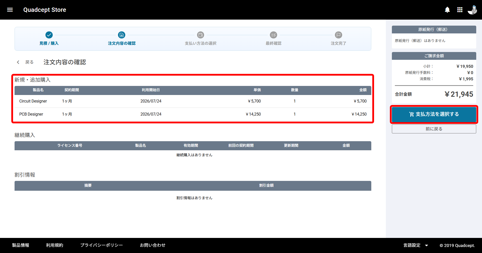
Task: Open the プライバシーポリシー footer link
Action: 101,245
